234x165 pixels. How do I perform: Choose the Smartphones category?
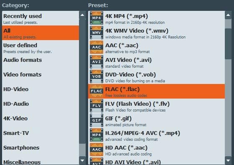pyautogui.click(x=41, y=150)
